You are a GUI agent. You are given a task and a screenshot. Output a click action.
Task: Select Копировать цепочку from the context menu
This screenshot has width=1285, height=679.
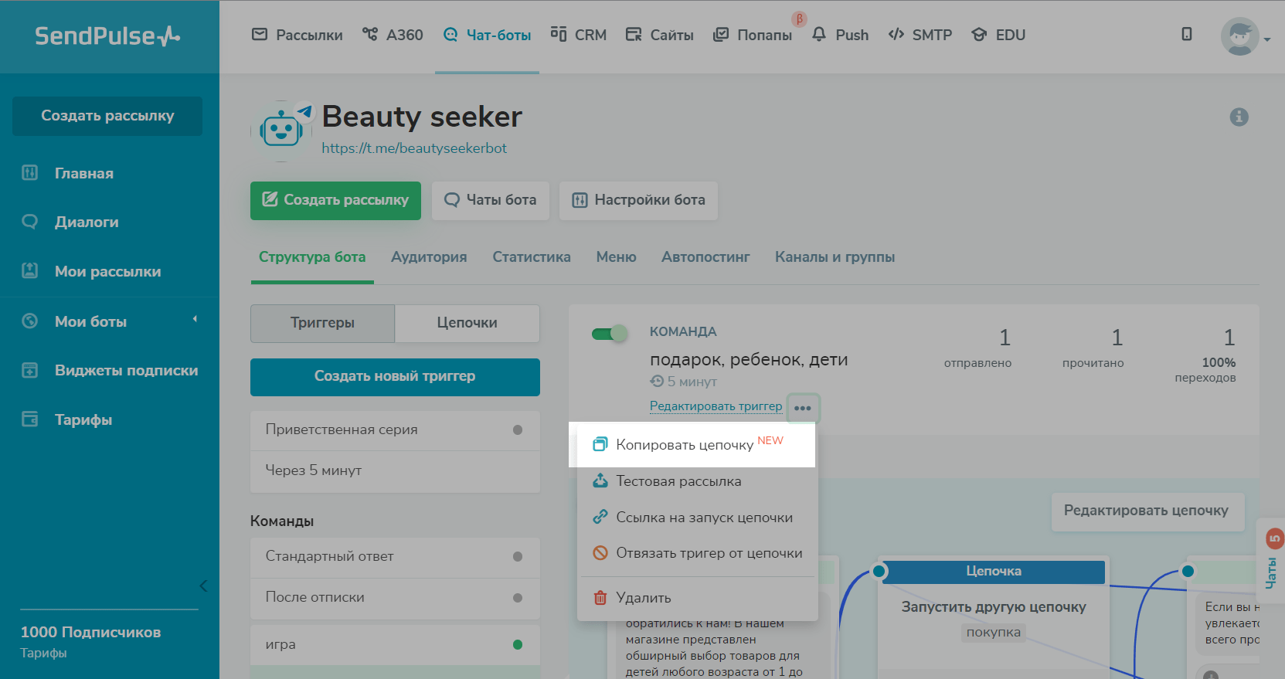684,445
